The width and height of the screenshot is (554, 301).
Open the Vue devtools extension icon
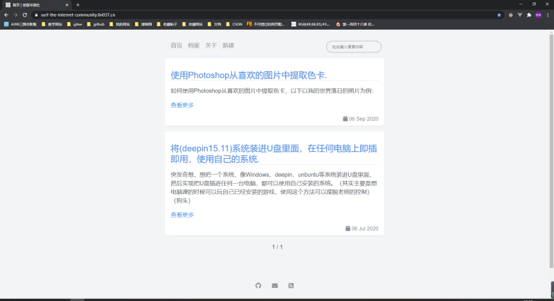520,14
